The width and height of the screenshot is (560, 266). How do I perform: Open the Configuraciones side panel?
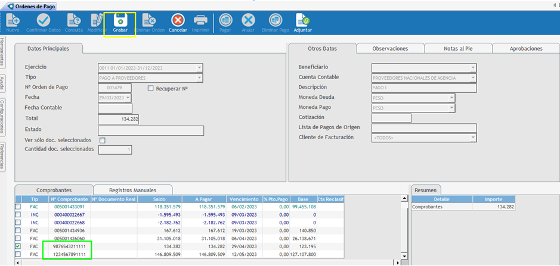[x=2, y=117]
